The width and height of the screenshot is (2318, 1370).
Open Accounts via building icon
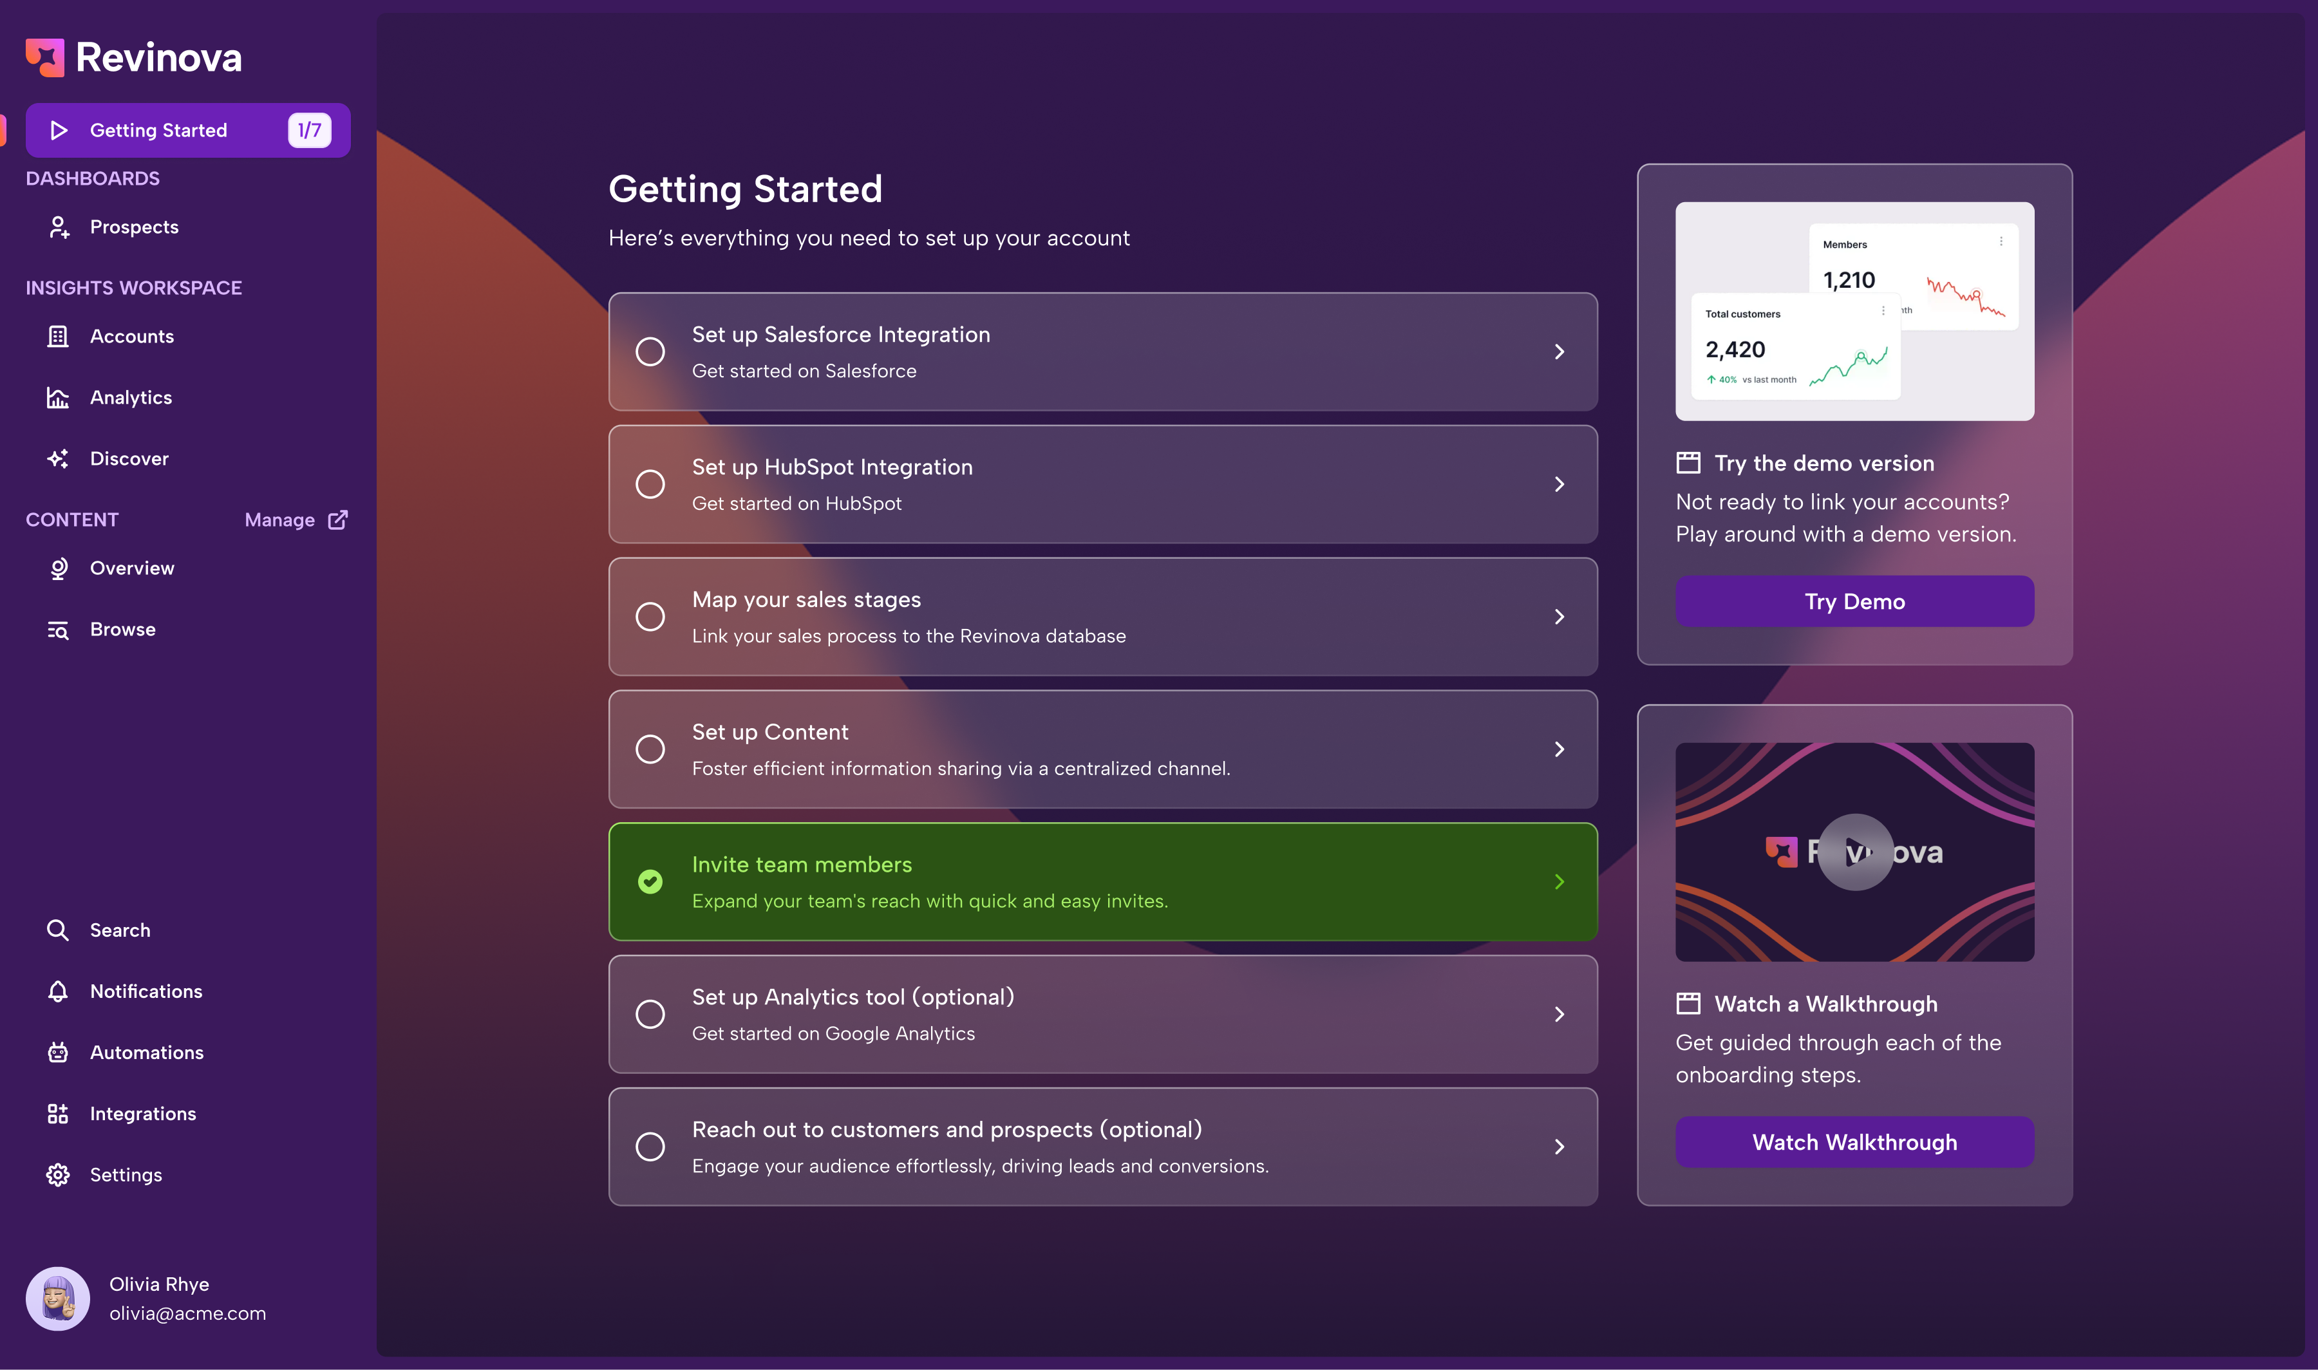tap(58, 336)
